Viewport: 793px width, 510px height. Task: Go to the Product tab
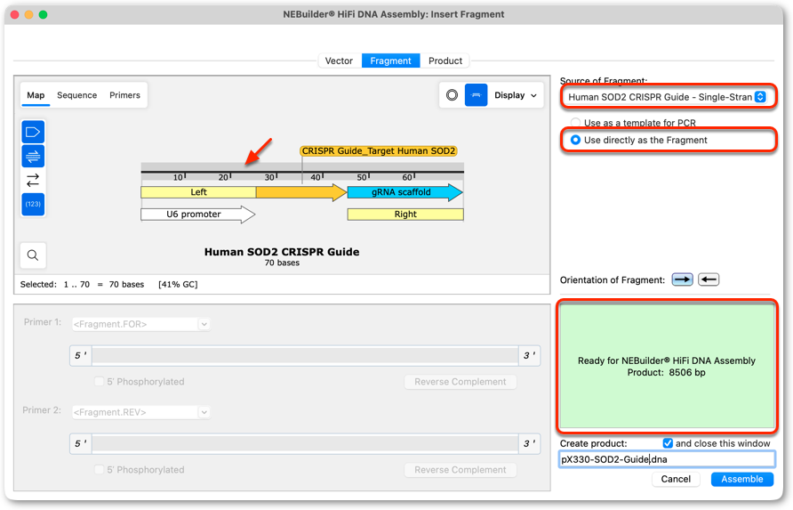(x=445, y=61)
